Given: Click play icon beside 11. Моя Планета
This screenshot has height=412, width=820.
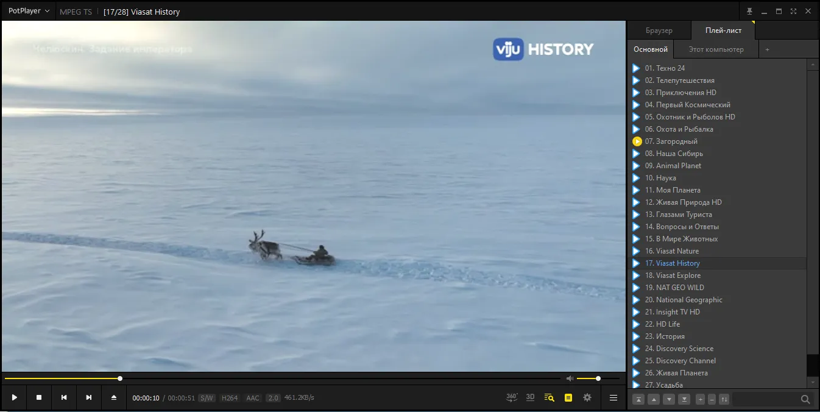Looking at the screenshot, I should coord(637,190).
